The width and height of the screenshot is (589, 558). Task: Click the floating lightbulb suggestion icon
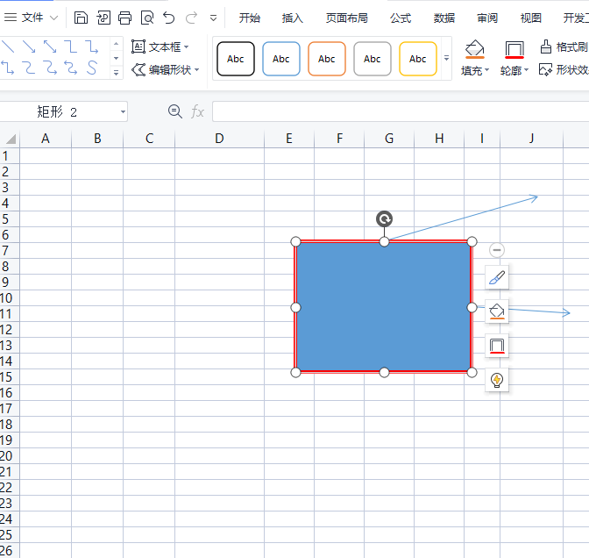tap(497, 380)
